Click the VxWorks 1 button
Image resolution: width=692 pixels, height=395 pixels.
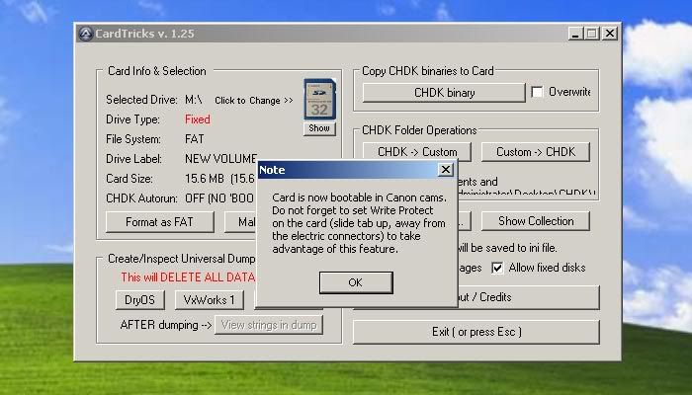pyautogui.click(x=210, y=300)
